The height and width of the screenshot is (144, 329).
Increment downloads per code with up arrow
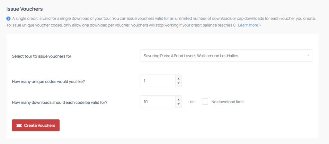click(179, 99)
